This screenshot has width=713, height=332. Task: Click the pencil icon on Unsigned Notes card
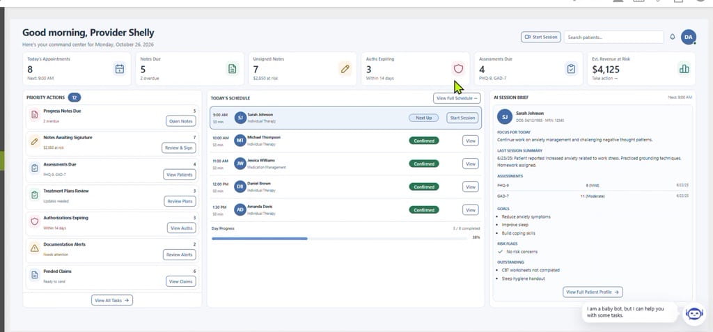[345, 69]
